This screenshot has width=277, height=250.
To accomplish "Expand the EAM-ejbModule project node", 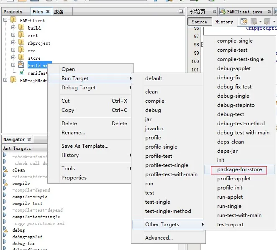I will [x=5, y=80].
